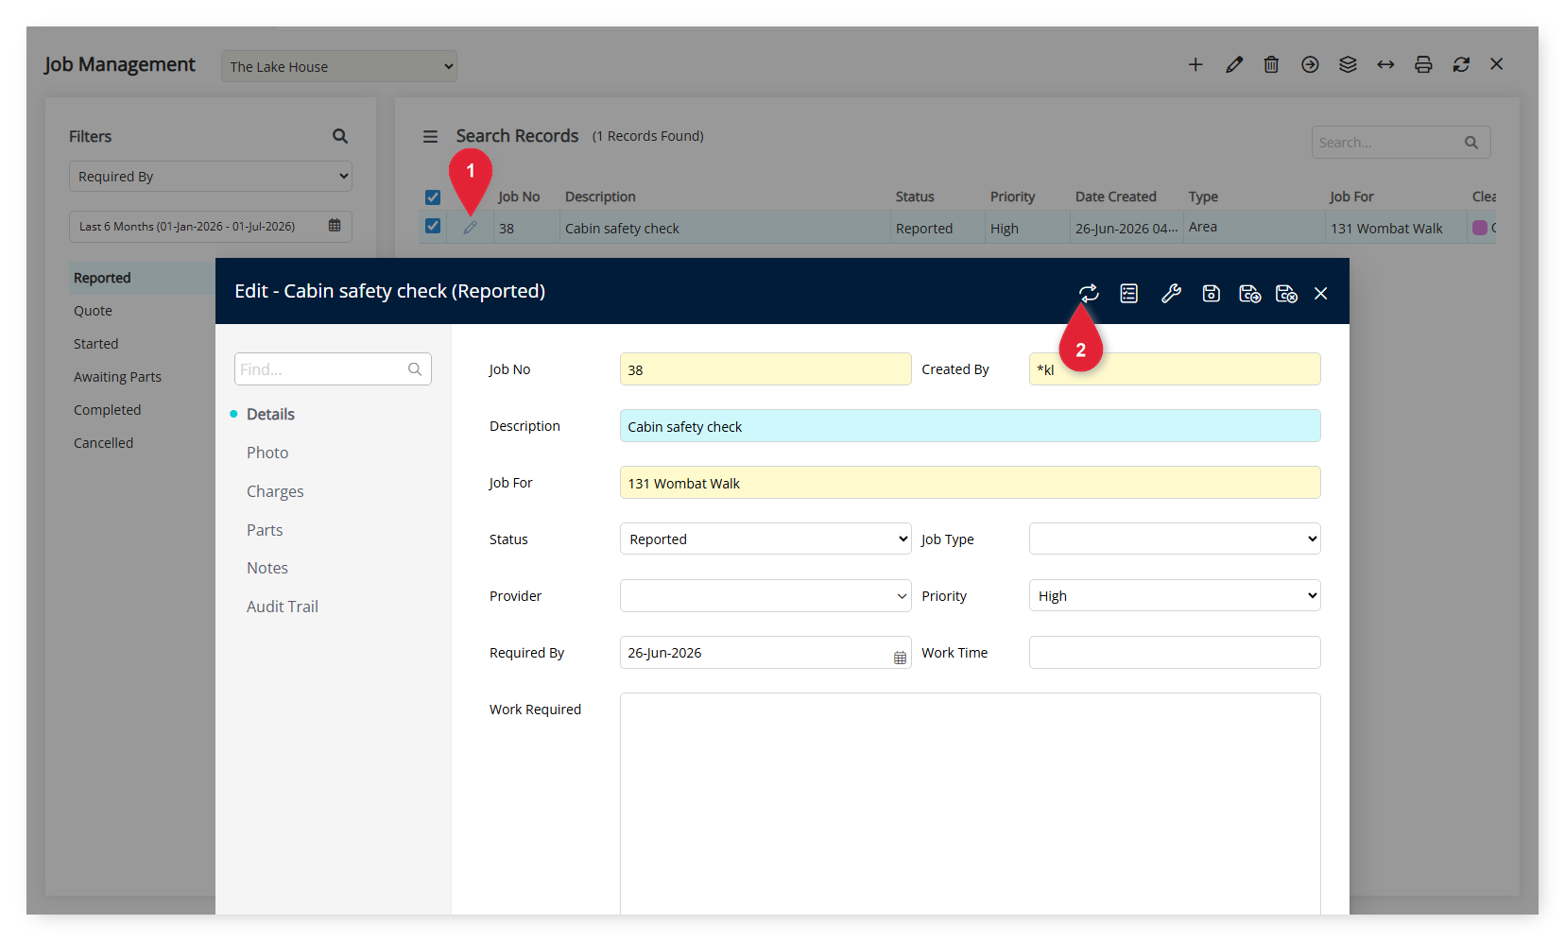
Task: Click the plus add-job icon in Job Management
Action: coord(1195,64)
